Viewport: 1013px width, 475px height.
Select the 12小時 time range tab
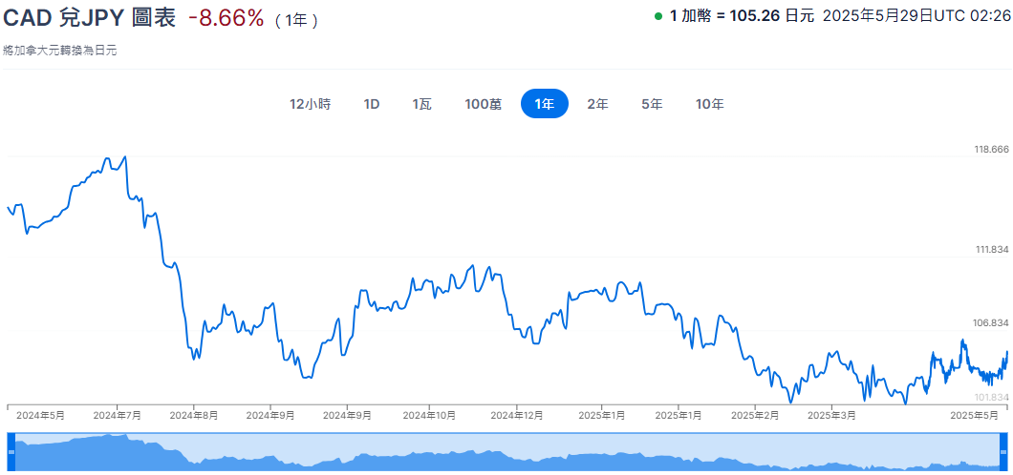(310, 104)
